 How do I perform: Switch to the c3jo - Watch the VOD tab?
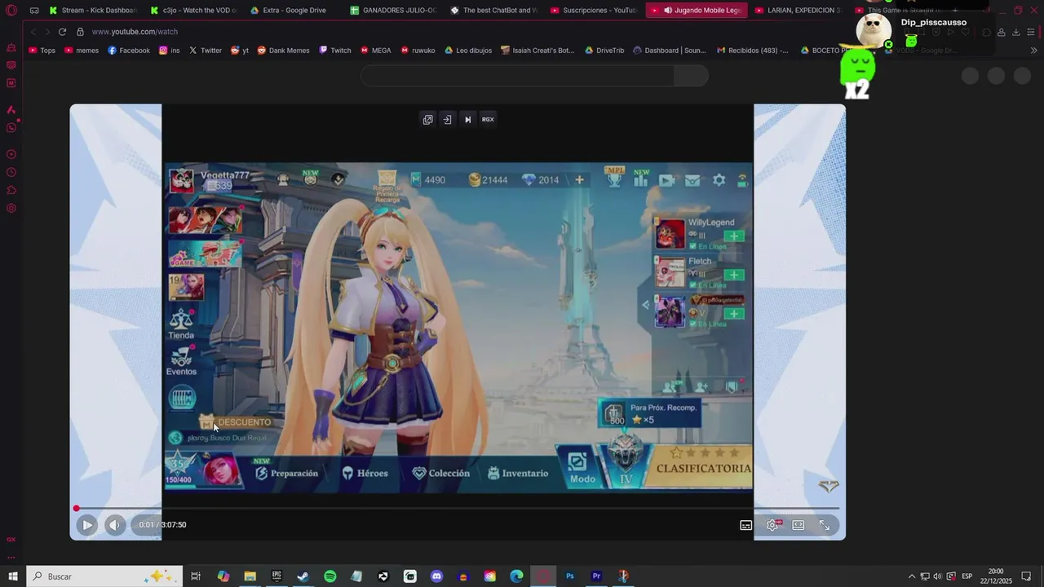(x=194, y=11)
